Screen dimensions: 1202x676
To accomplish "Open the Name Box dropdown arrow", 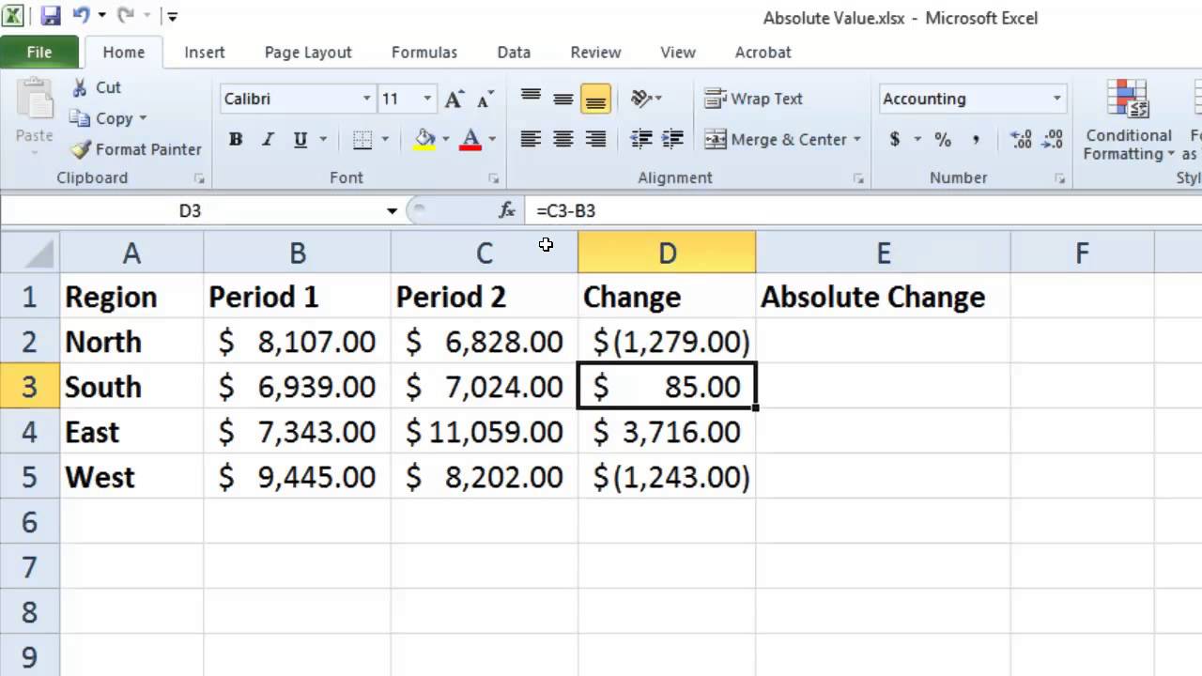I will 392,210.
